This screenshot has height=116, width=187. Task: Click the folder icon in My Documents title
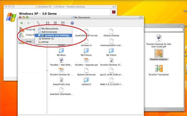[73, 18]
